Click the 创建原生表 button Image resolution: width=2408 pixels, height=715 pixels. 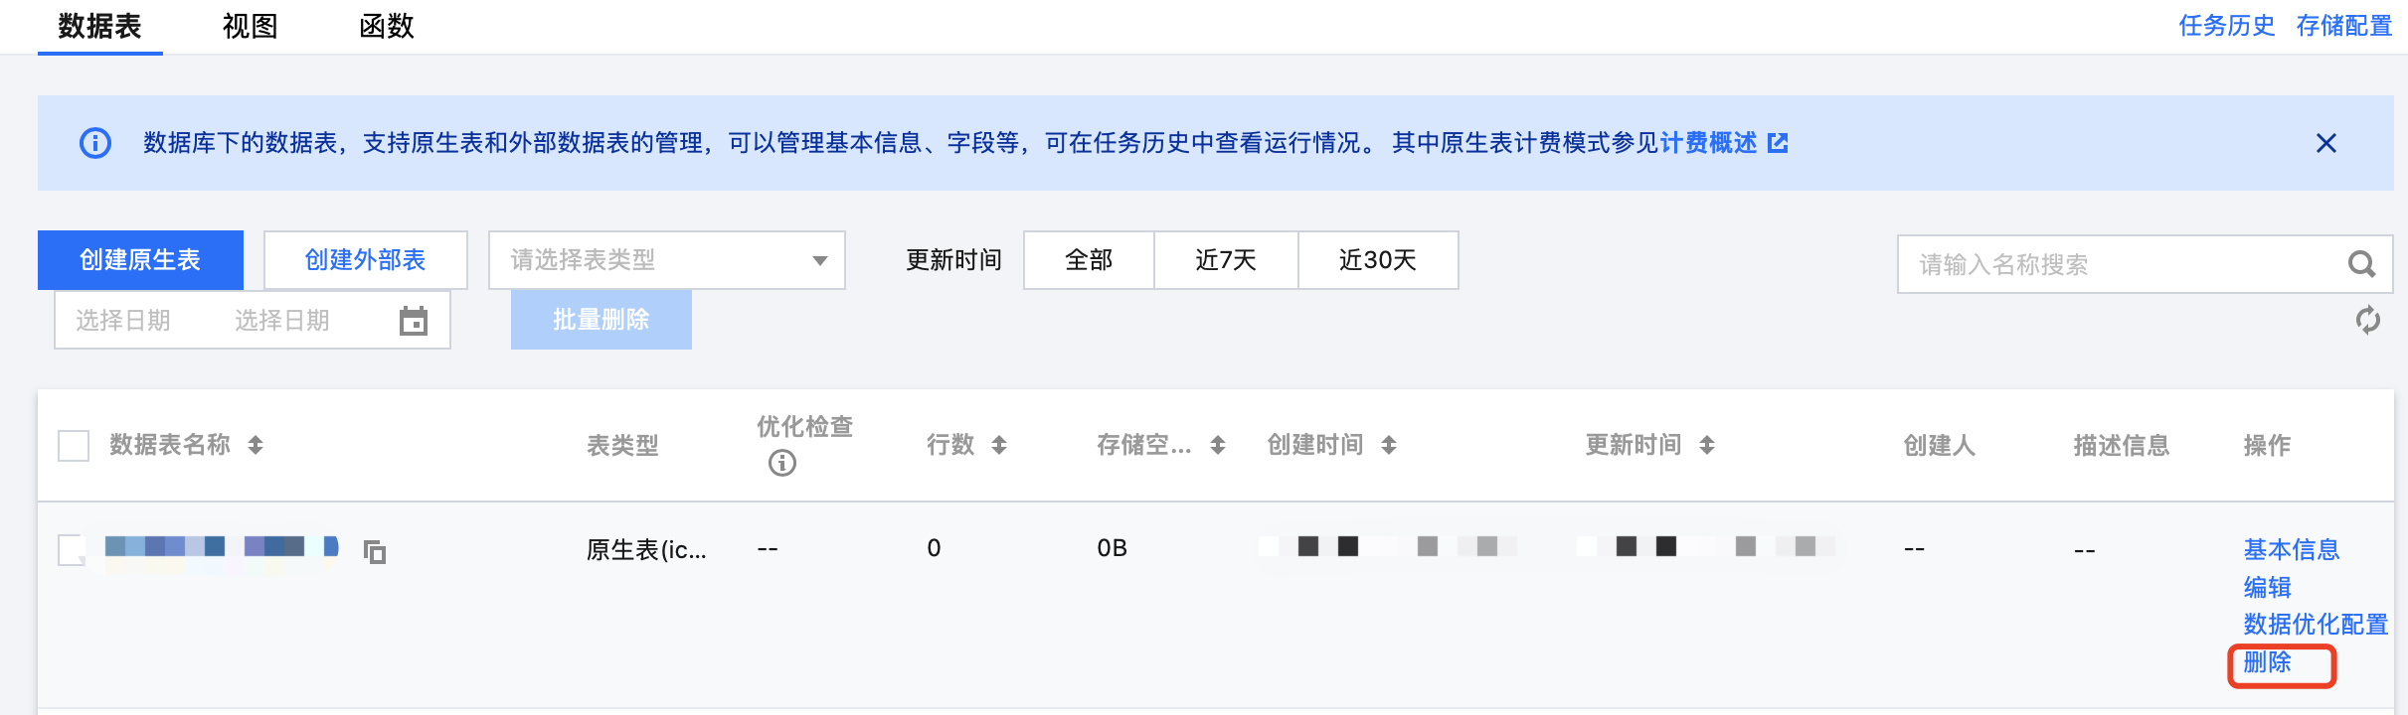[x=140, y=260]
